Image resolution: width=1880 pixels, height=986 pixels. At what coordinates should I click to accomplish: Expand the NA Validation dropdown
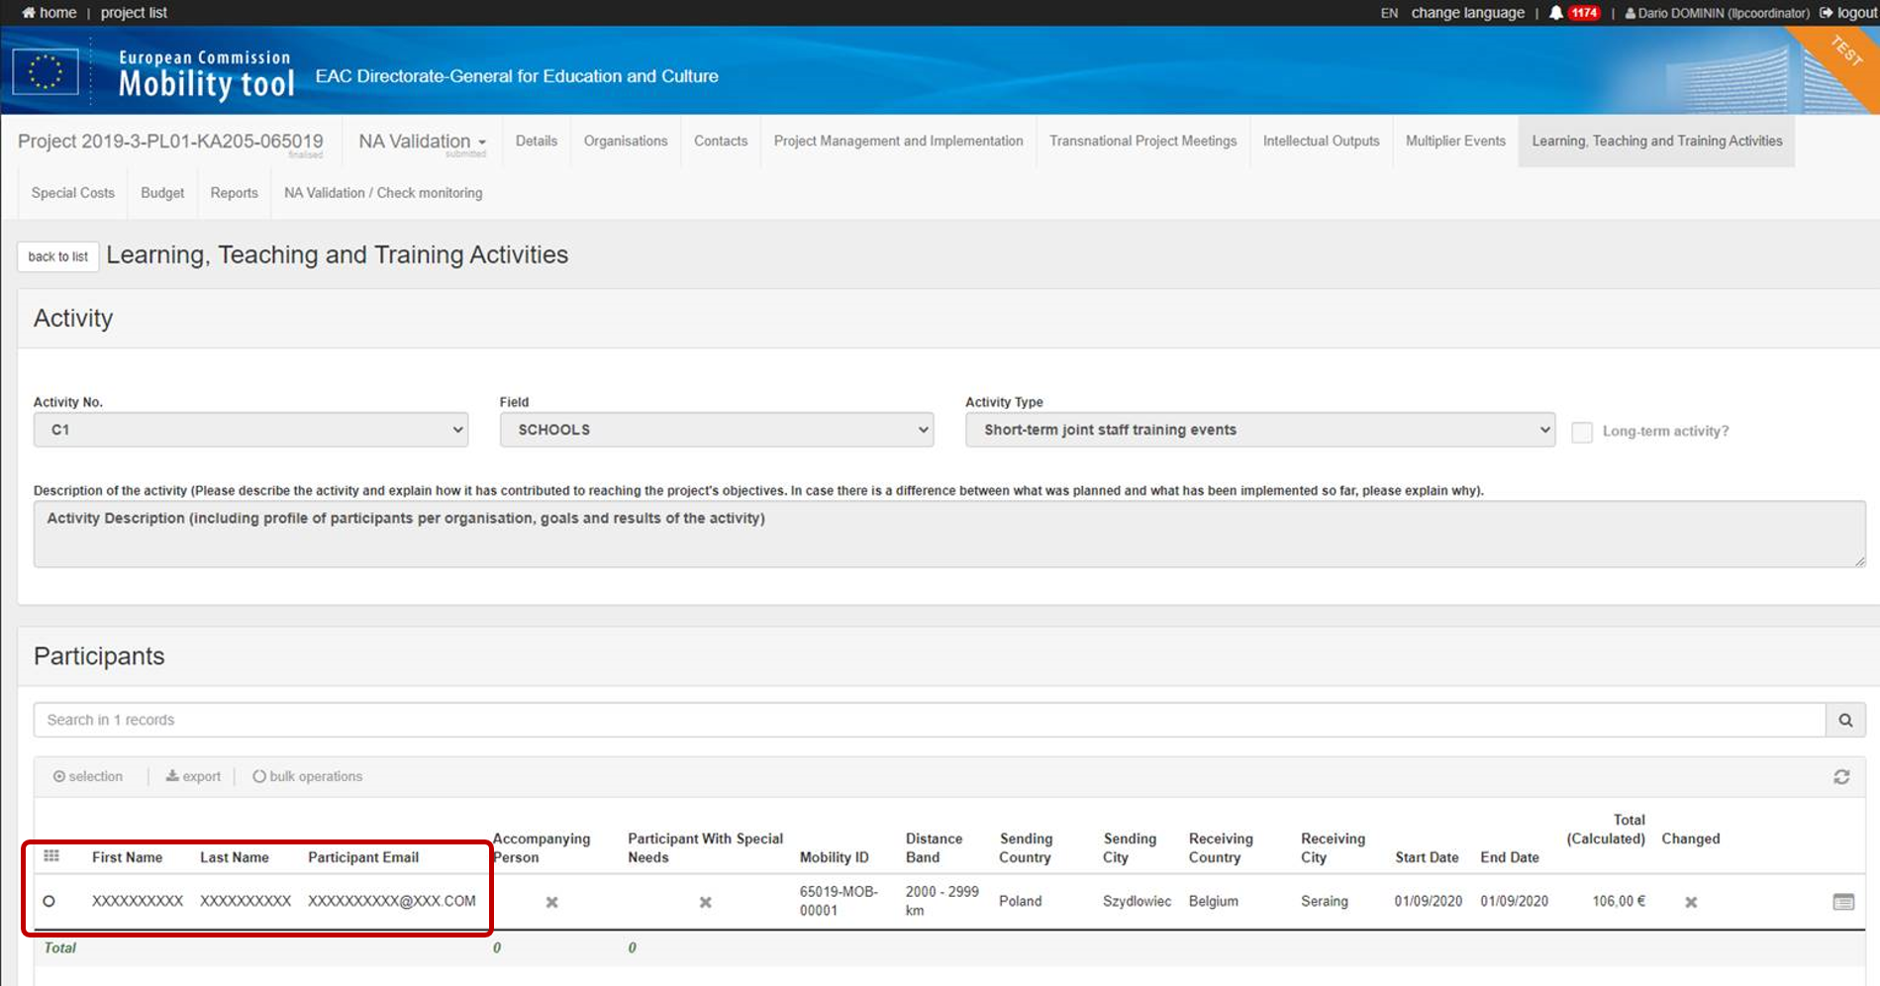[423, 142]
